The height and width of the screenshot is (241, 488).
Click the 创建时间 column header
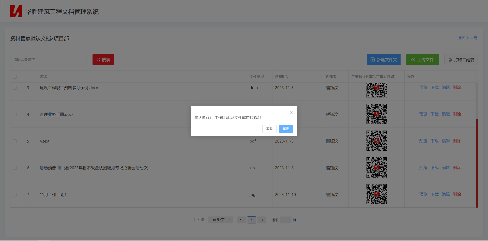click(x=282, y=77)
